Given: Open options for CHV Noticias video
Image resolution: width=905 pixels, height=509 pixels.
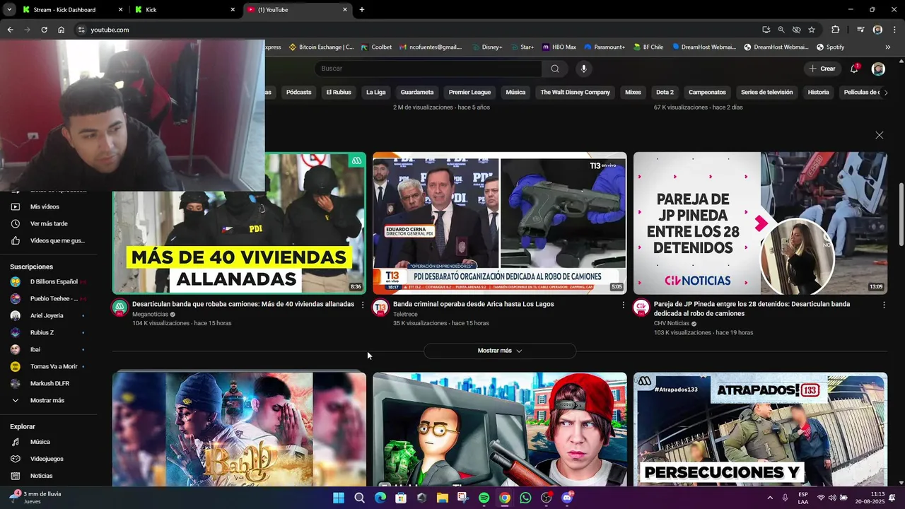Looking at the screenshot, I should (x=883, y=305).
